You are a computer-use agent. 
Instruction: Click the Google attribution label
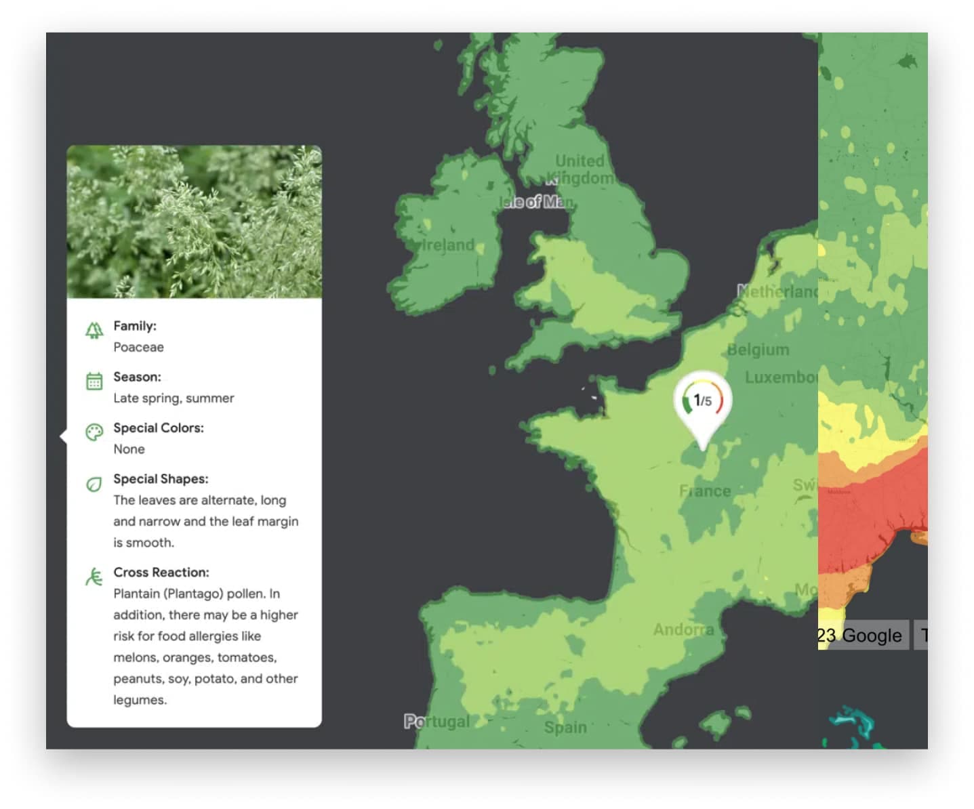[x=863, y=636]
